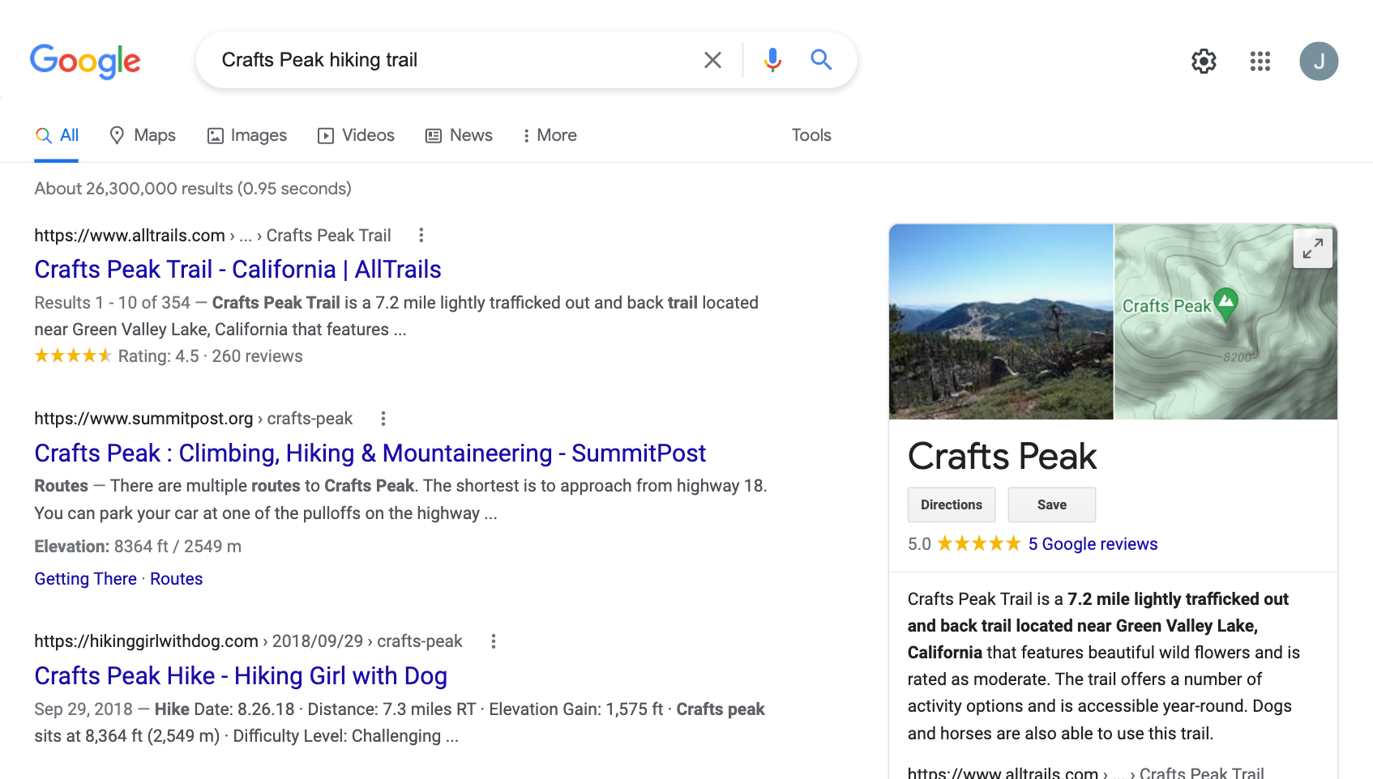Switch to the Videos tab
Viewport: 1373px width, 779px height.
point(356,135)
